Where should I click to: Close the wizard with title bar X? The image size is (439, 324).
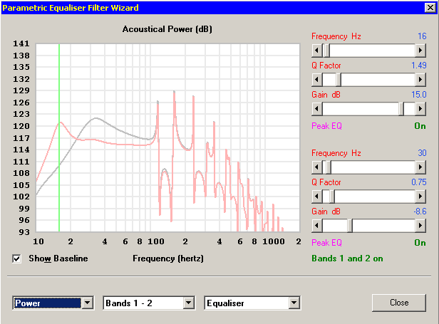coord(430,8)
